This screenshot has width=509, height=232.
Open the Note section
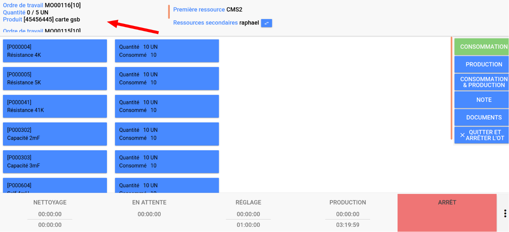481,100
